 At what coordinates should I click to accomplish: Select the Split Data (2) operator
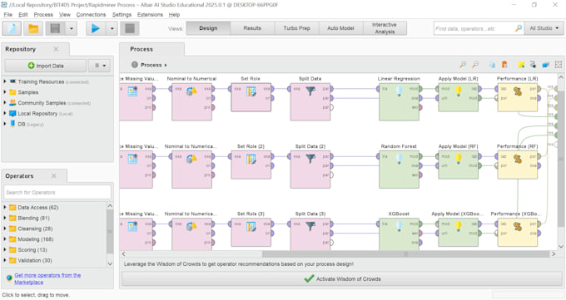[310, 170]
